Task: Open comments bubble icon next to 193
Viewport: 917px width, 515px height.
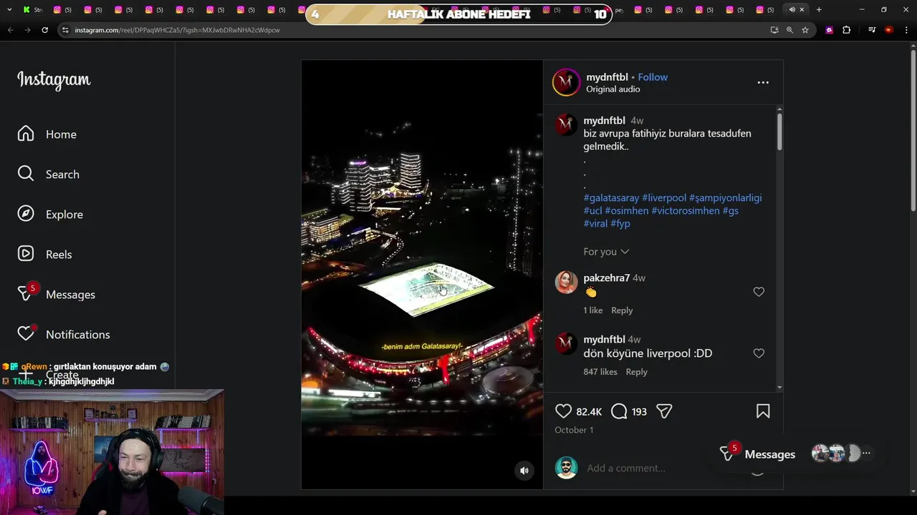Action: (x=619, y=411)
